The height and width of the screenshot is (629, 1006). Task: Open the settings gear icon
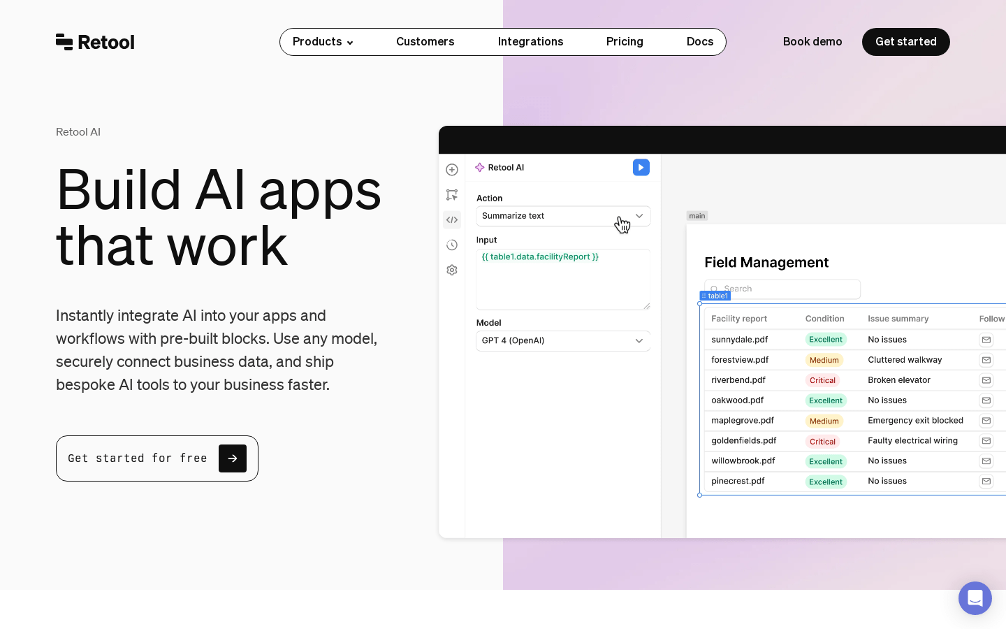tap(452, 270)
